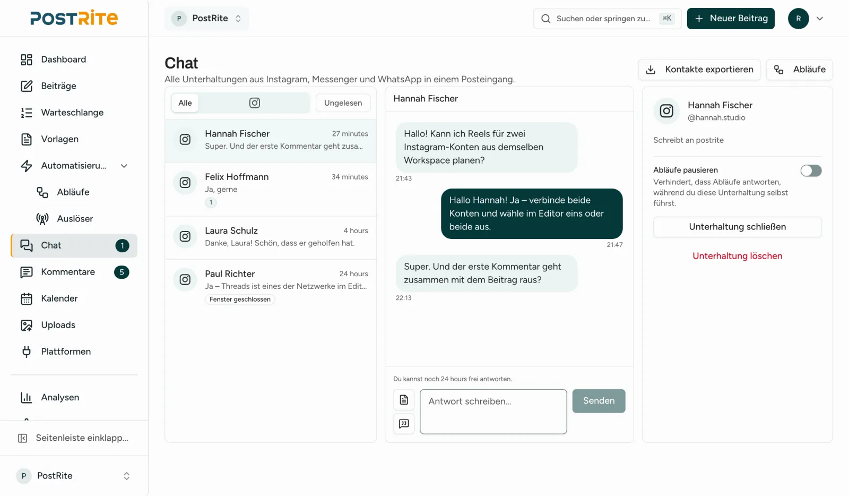Open quick replies icon below template icon
The image size is (849, 496).
(404, 424)
